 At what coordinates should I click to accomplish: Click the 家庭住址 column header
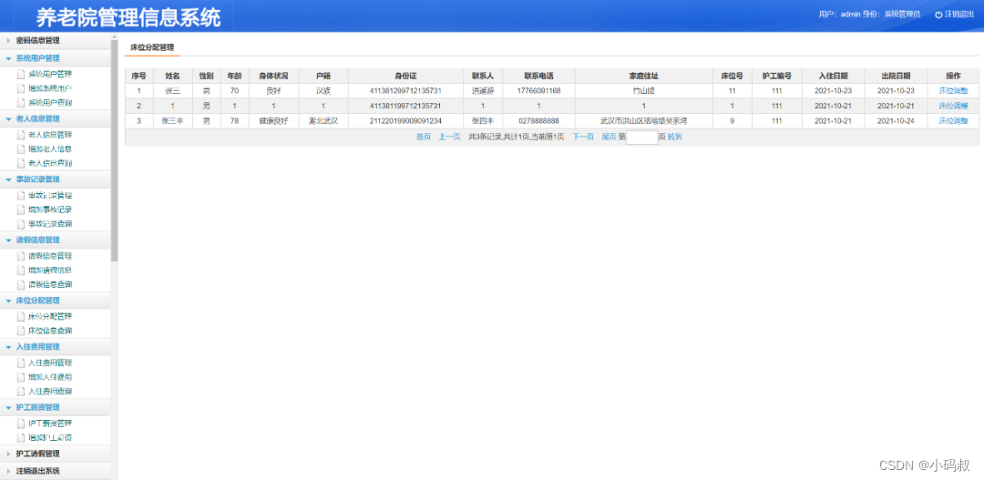click(x=644, y=76)
